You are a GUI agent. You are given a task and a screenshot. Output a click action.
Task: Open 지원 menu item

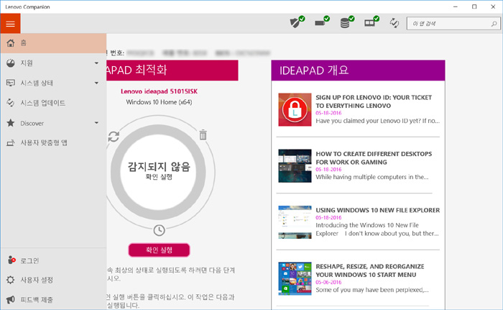click(54, 63)
